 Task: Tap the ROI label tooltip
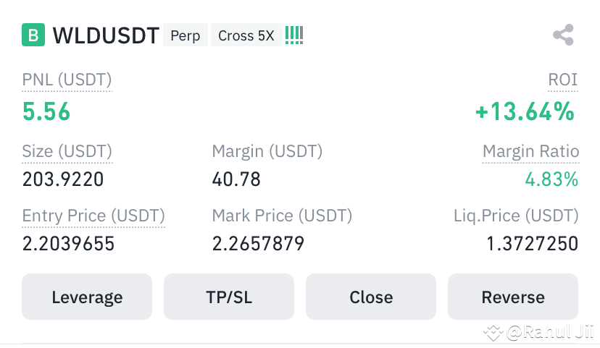[562, 80]
